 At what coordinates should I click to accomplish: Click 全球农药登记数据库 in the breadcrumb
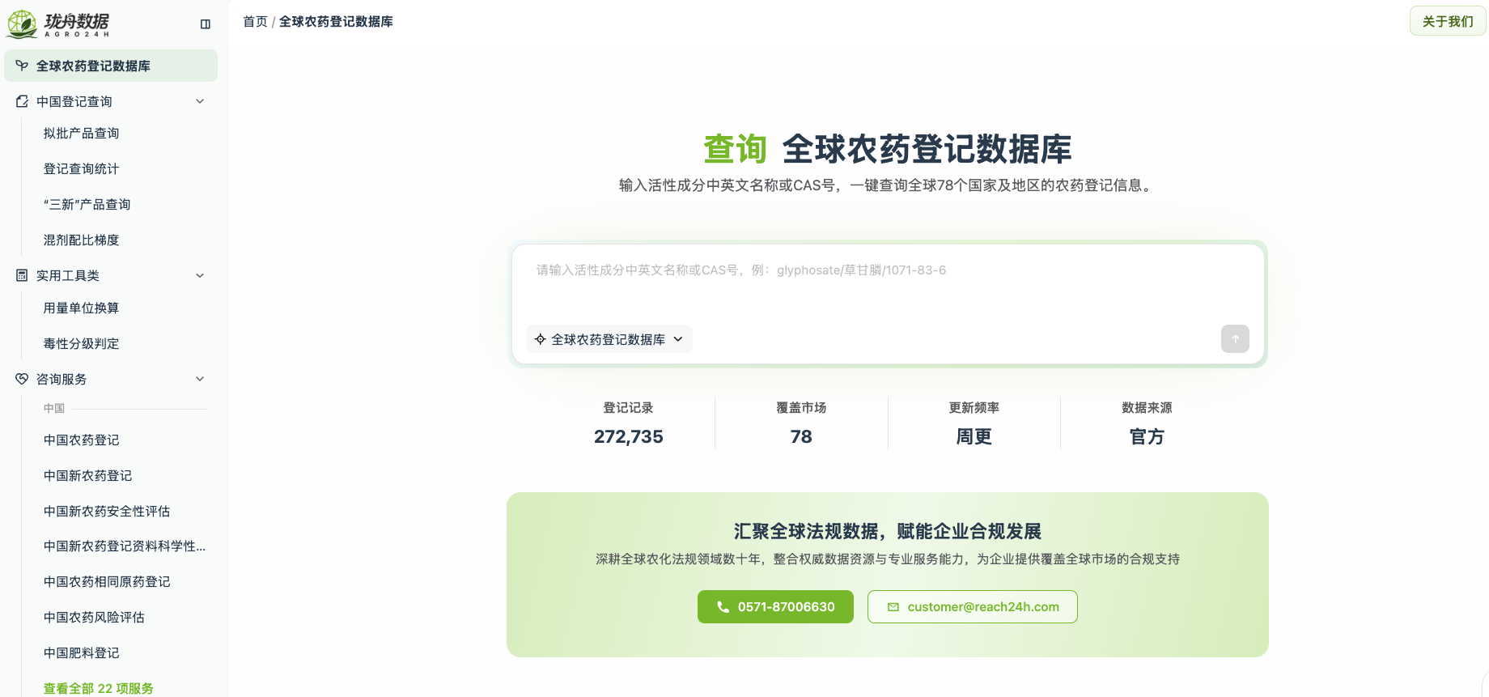coord(336,22)
